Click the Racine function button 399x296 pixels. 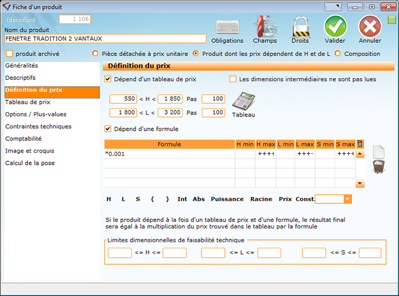[x=261, y=199]
